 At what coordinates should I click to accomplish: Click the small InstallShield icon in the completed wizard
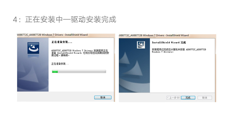(x=141, y=45)
